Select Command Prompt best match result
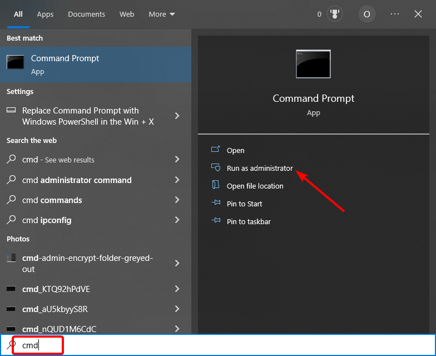This screenshot has width=436, height=356. pyautogui.click(x=95, y=65)
